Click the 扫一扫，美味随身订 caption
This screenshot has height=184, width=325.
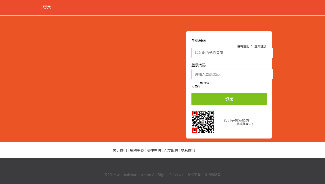click(x=239, y=124)
